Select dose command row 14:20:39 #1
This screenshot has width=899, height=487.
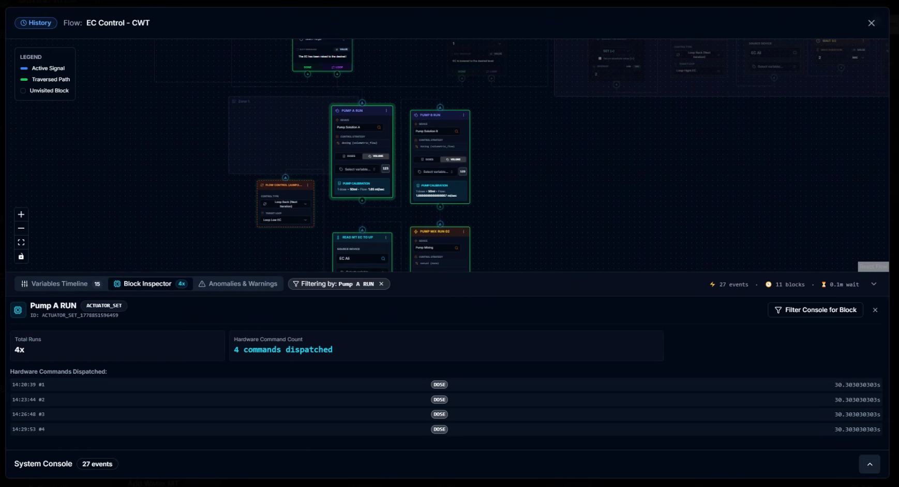coord(446,385)
